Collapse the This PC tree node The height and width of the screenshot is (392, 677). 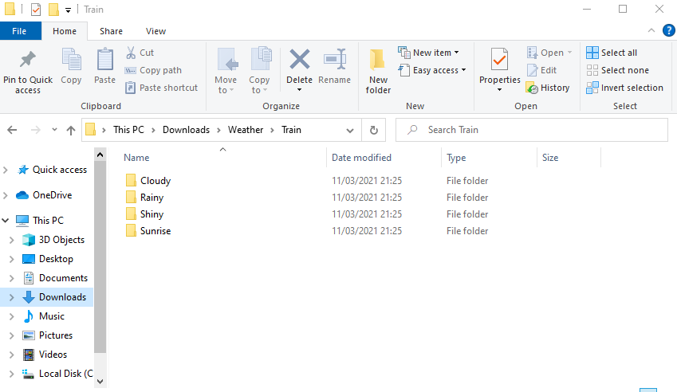(6, 221)
